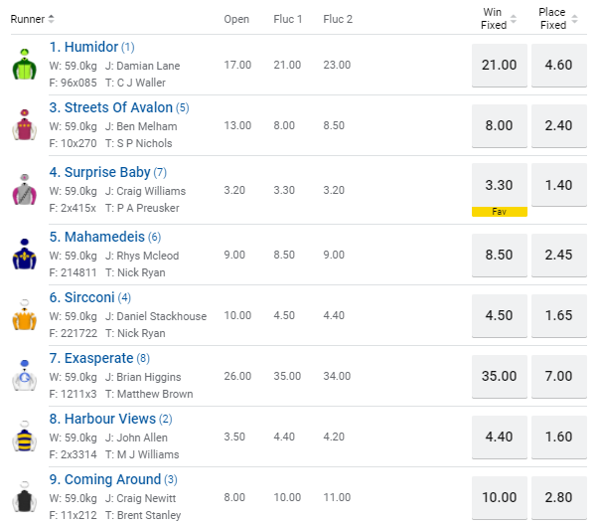Screen dimensions: 598x526
Task: Select Mahamedeis win fixed odds 8.50
Action: [x=500, y=255]
